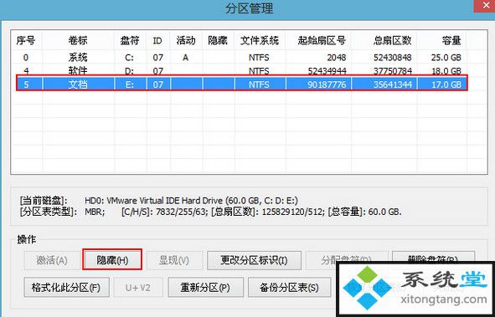Viewport: 495px width, 317px height.
Task: Close the 分区管理 window
Action: click(x=485, y=6)
